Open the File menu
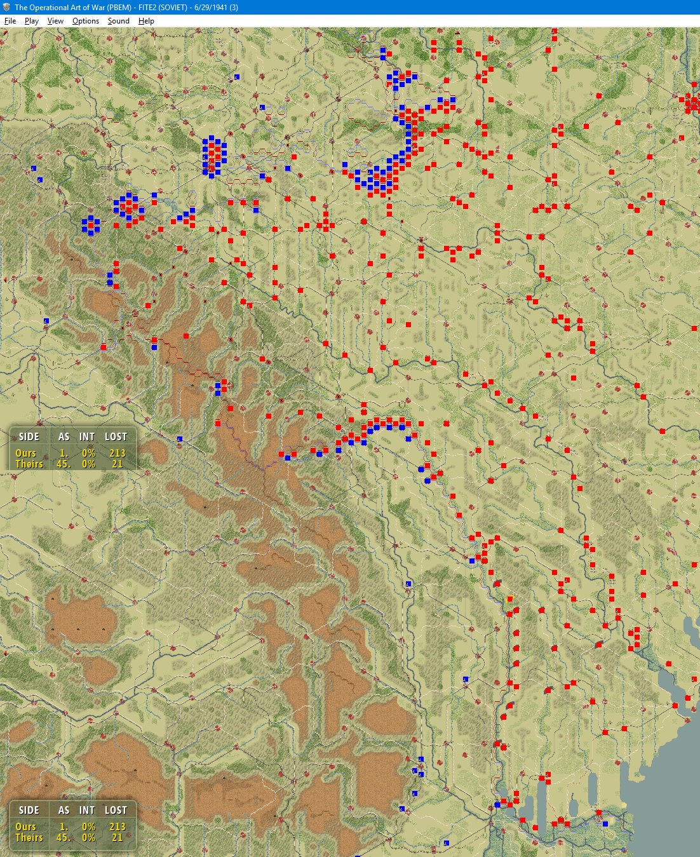The height and width of the screenshot is (857, 700). tap(10, 21)
